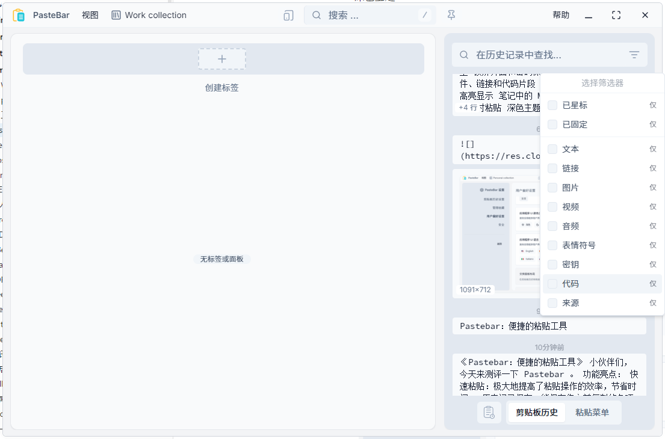The width and height of the screenshot is (665, 439).
Task: Open the 视图 menu
Action: pos(90,15)
